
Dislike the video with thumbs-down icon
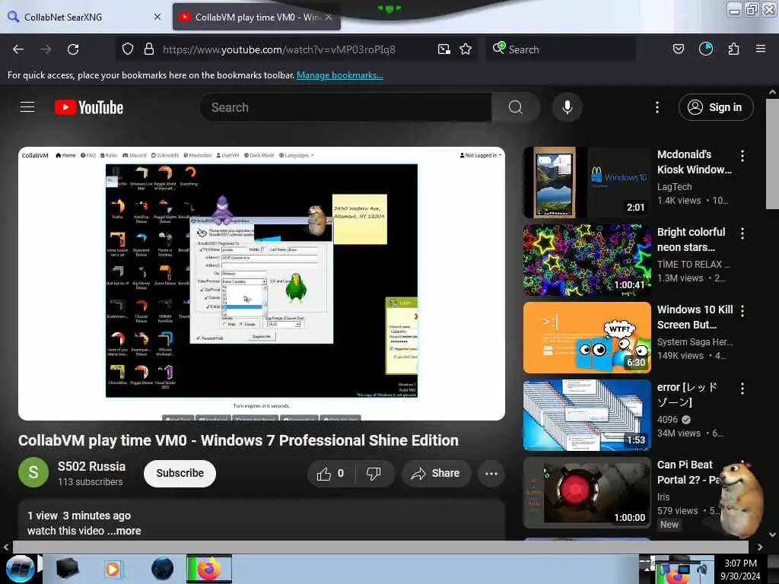[x=374, y=474]
